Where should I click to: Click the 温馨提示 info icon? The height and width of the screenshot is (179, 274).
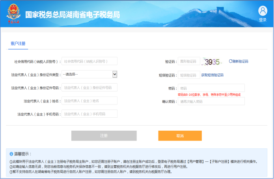(x=11, y=153)
